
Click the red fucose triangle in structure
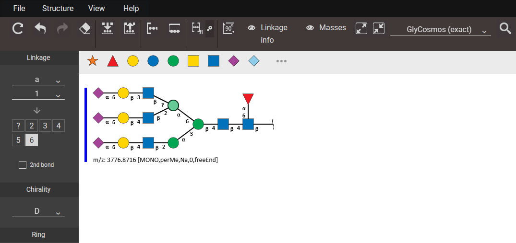click(x=248, y=99)
